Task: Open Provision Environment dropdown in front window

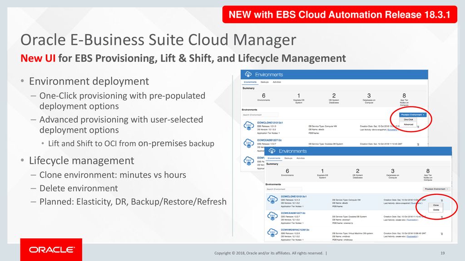Action: tap(436, 189)
